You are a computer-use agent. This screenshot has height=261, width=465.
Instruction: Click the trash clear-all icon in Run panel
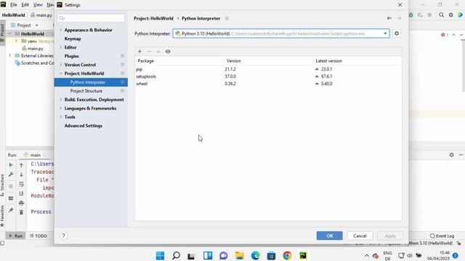pos(21,212)
